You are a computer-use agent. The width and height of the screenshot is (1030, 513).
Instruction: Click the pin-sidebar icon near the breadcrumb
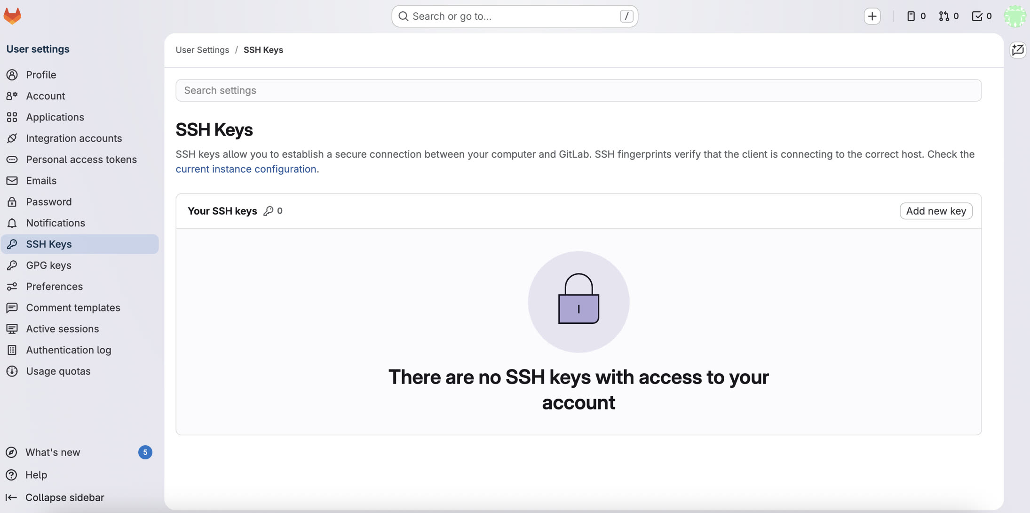(x=1018, y=49)
